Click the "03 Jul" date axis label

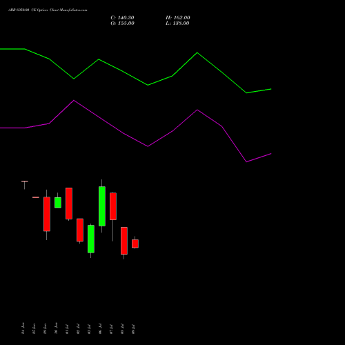click(89, 328)
